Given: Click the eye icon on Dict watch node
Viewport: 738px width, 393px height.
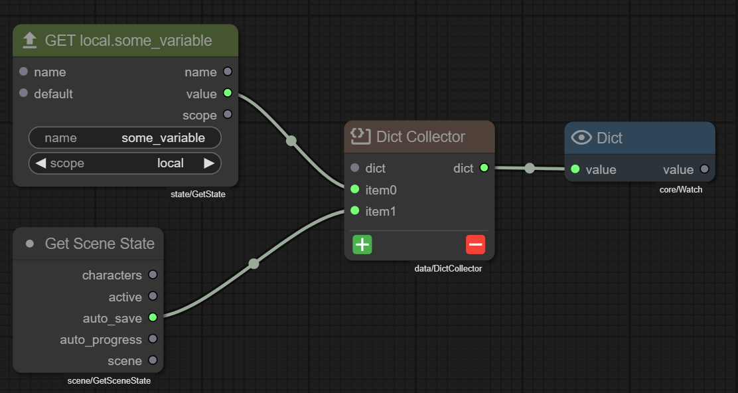Looking at the screenshot, I should pos(581,137).
